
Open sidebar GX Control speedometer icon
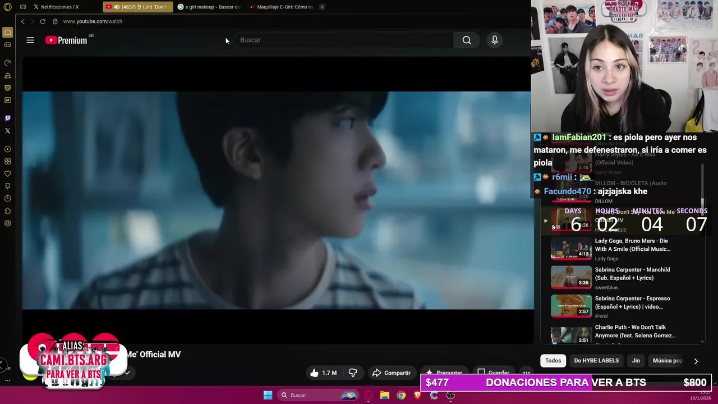(x=7, y=63)
